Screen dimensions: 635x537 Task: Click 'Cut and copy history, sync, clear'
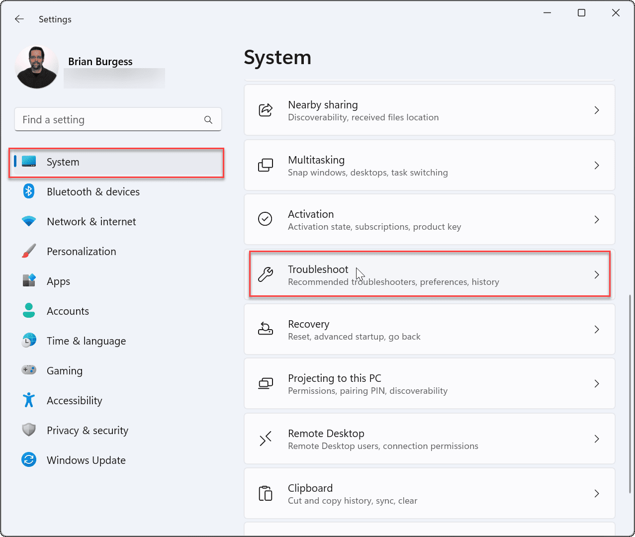tap(353, 501)
